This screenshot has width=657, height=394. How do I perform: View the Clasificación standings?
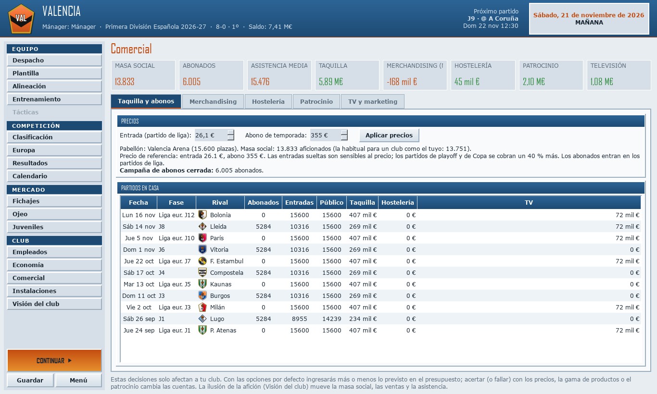tap(54, 137)
